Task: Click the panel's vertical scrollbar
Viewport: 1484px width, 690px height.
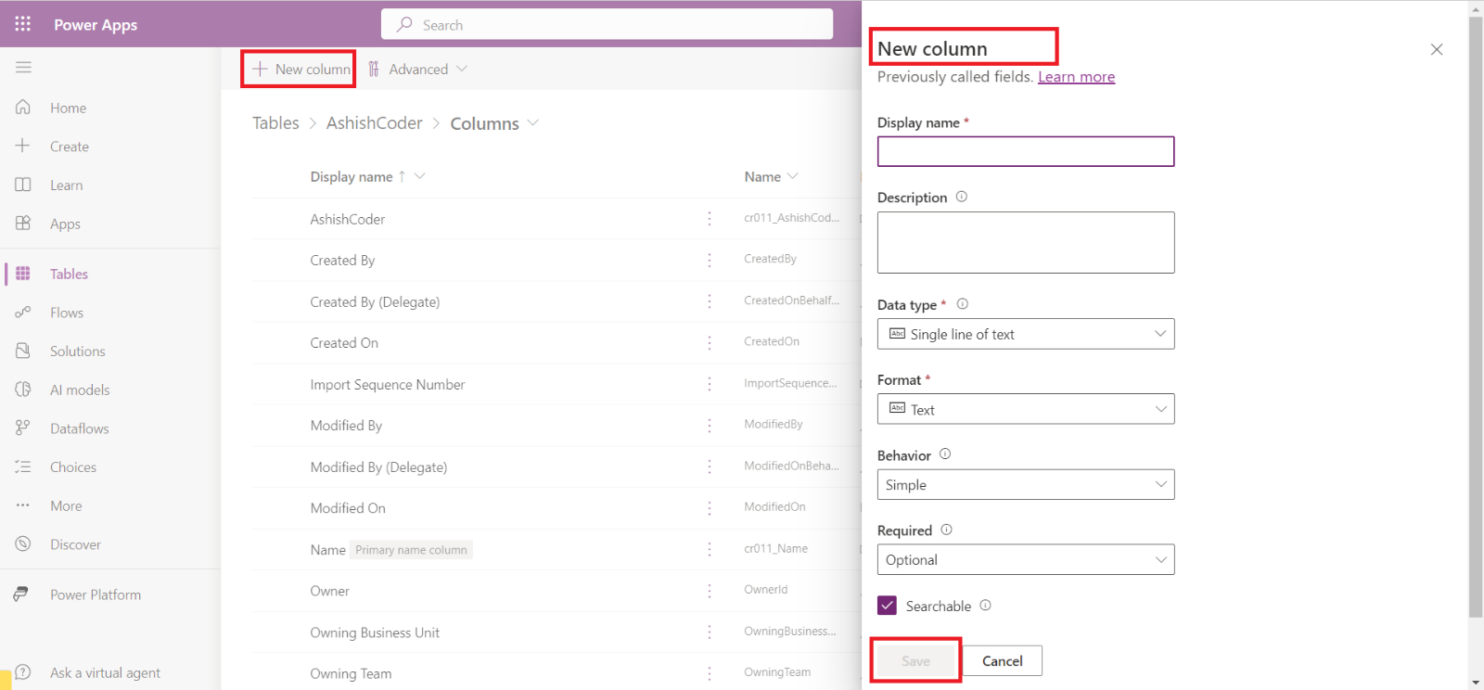Action: click(1475, 315)
